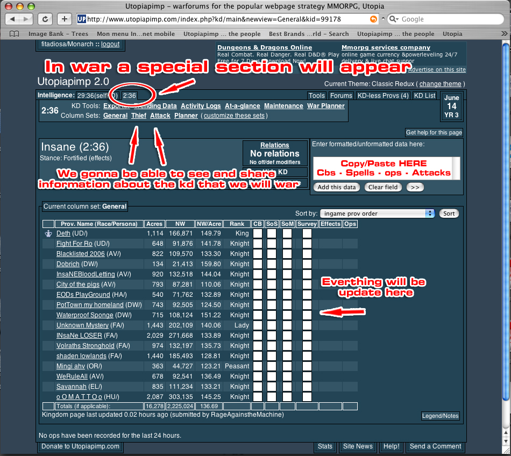Open the Image Bank - Trees bookmark
511x456 pixels.
click(58, 34)
